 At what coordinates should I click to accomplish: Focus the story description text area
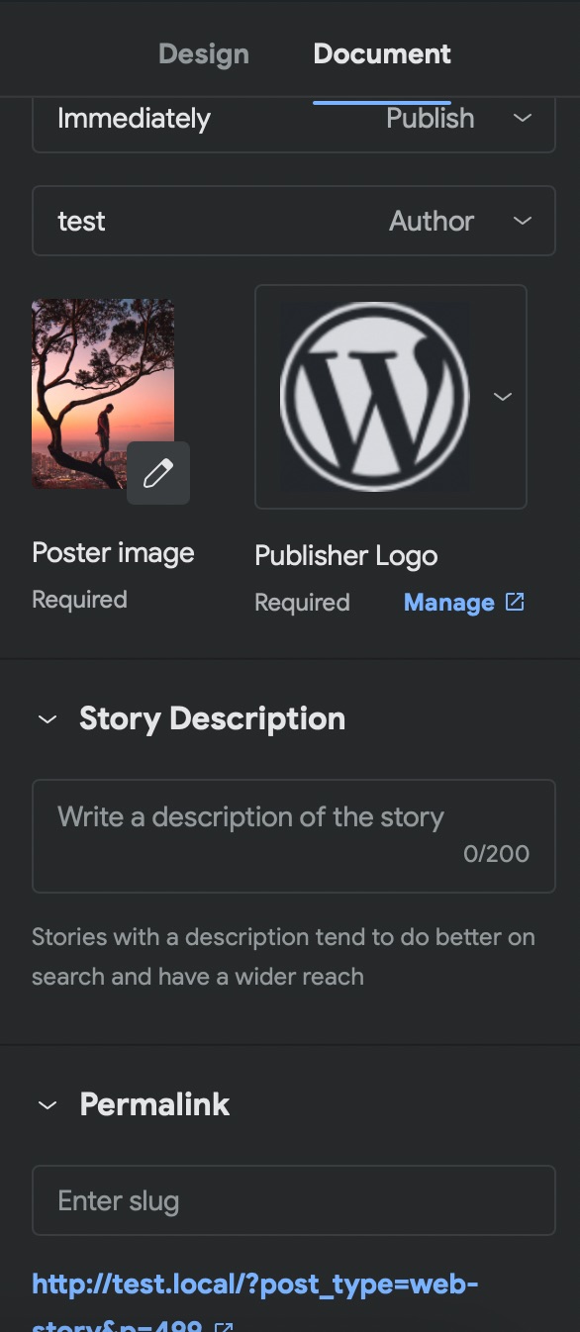[294, 836]
